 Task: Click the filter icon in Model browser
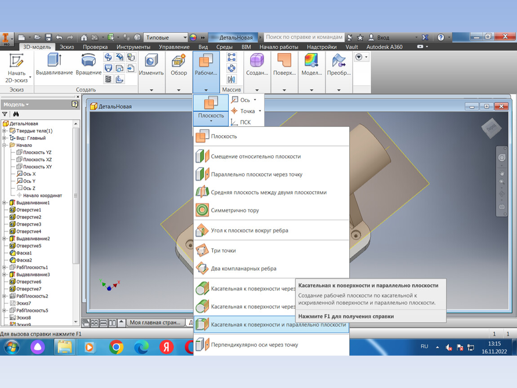point(4,114)
